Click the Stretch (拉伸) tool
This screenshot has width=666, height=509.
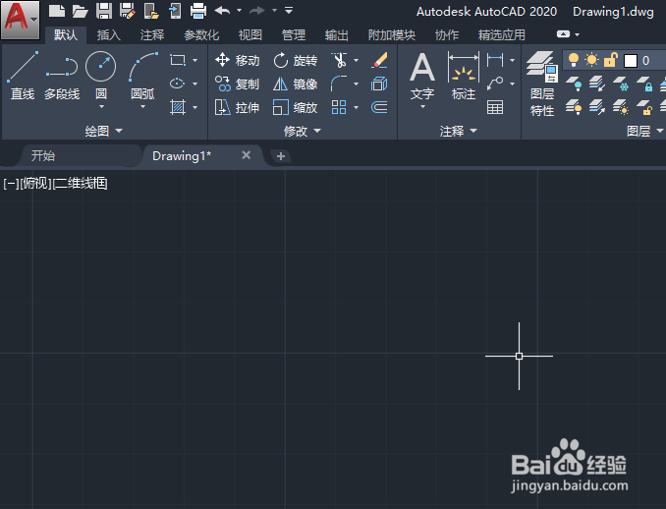coord(237,107)
